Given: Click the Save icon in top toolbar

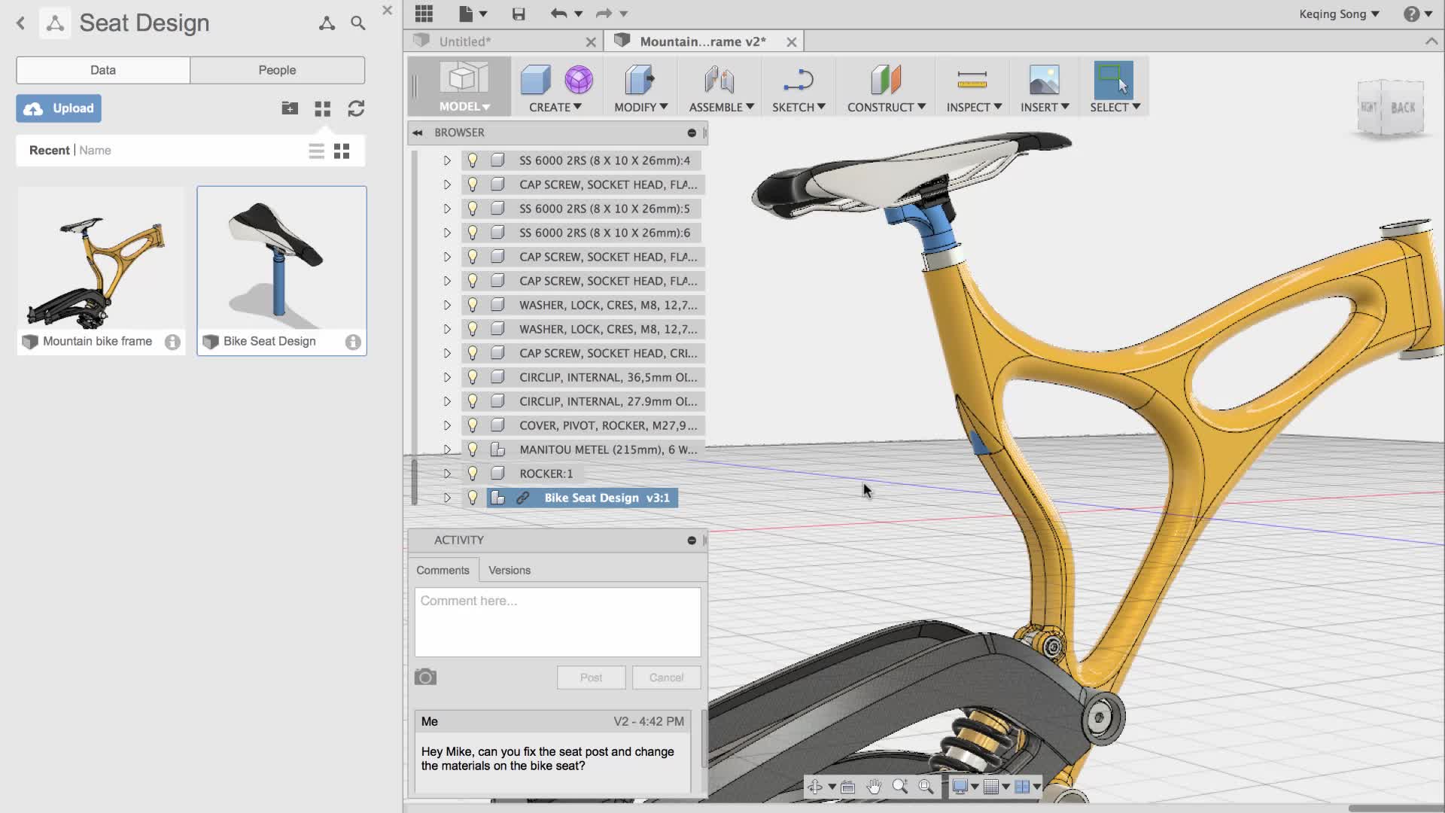Looking at the screenshot, I should point(519,14).
